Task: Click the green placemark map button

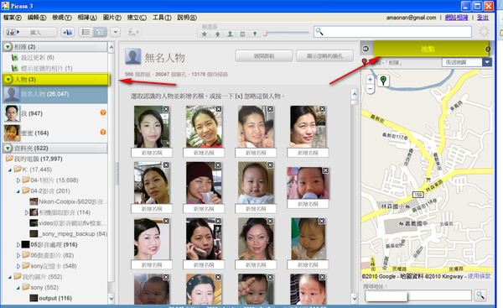Action: pyautogui.click(x=383, y=81)
